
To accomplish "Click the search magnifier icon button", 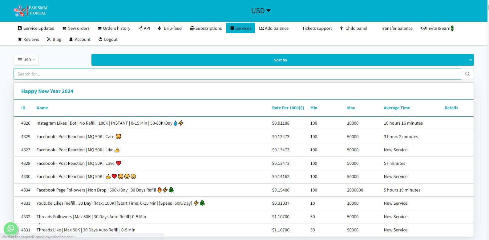I will click(x=467, y=74).
